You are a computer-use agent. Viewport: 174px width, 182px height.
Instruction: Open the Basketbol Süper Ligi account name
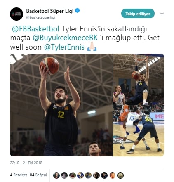click(x=50, y=11)
